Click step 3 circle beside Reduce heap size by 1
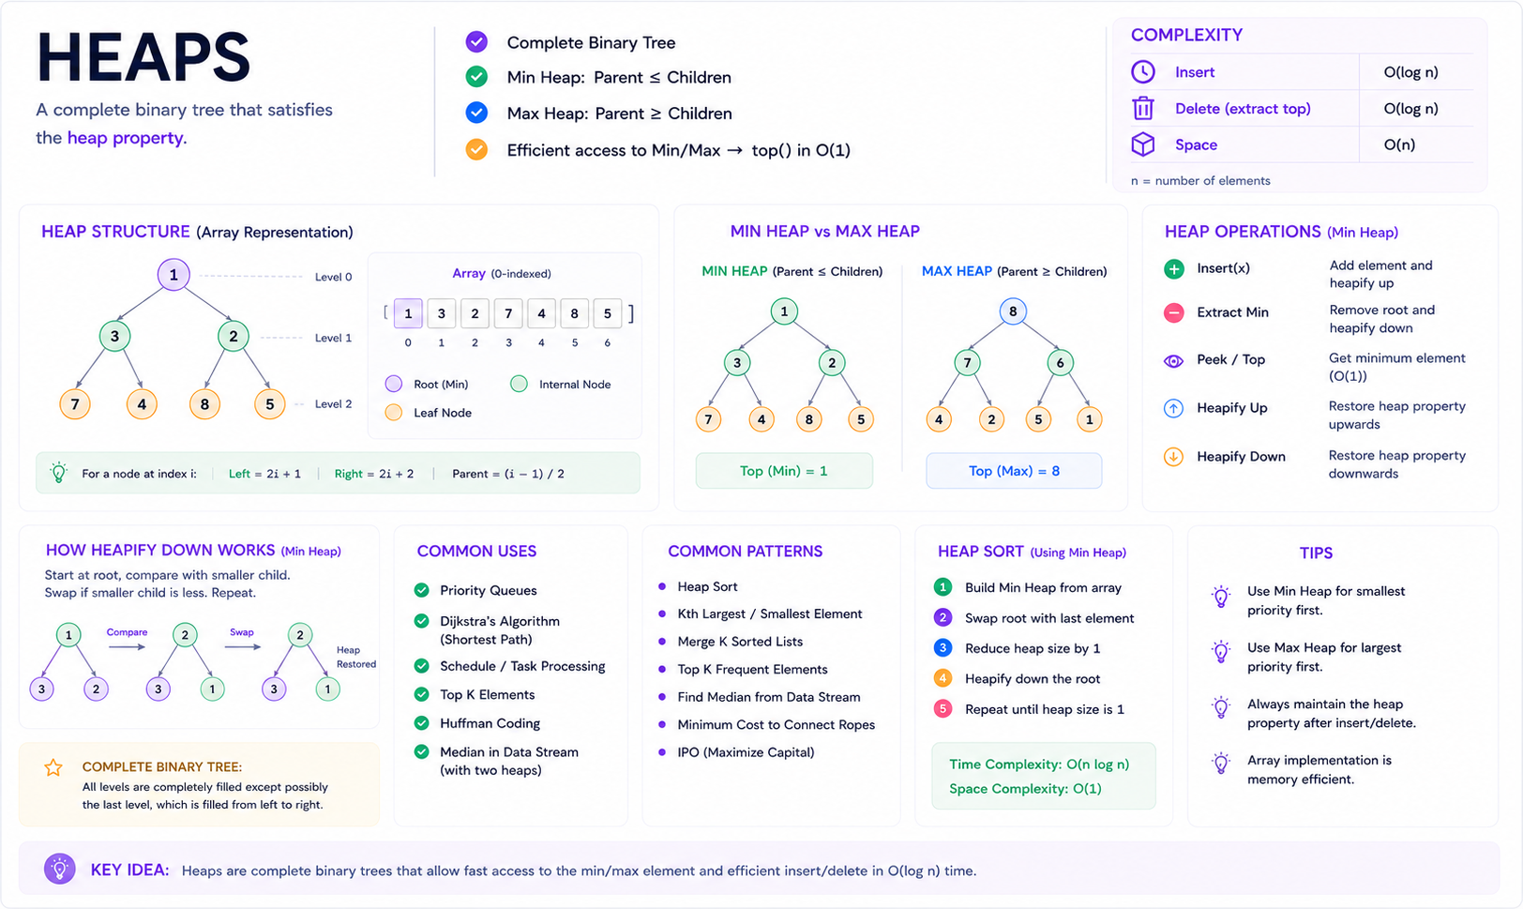Image resolution: width=1523 pixels, height=909 pixels. click(942, 647)
